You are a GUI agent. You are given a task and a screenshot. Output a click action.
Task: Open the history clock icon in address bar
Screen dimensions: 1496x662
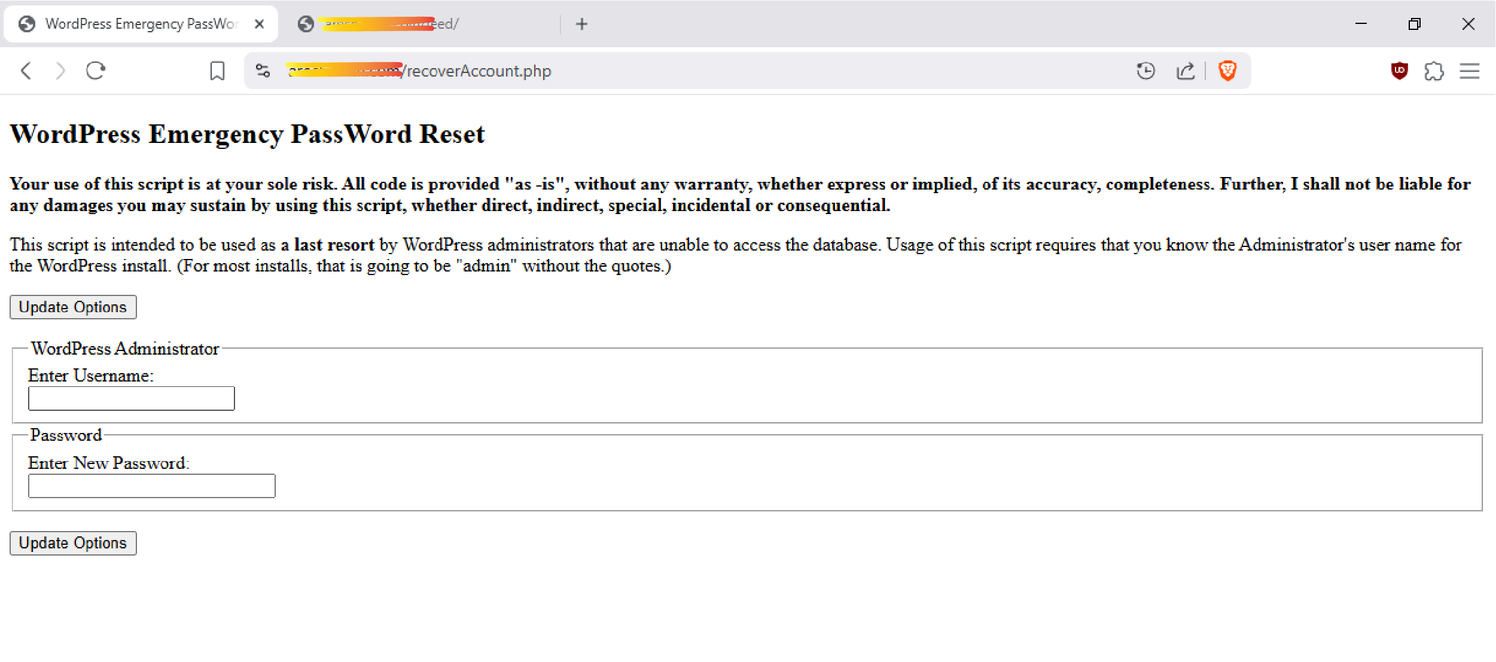1145,71
